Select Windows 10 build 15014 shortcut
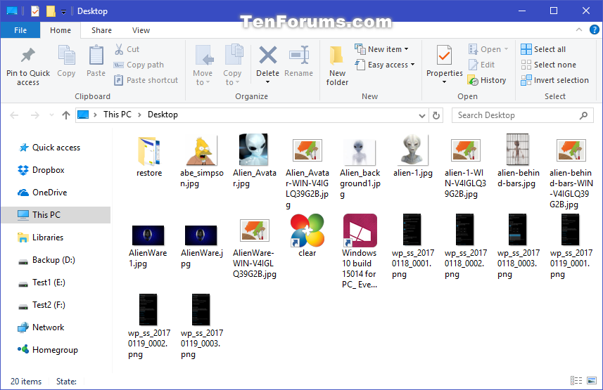The image size is (603, 390). (x=360, y=252)
